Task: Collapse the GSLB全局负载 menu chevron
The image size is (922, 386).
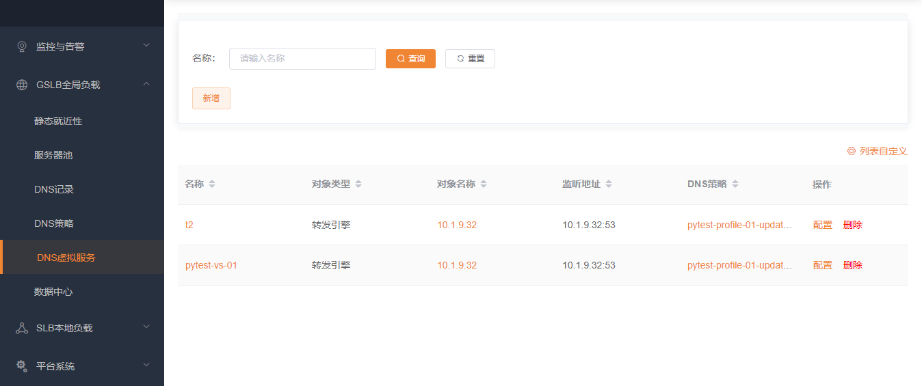Action: pyautogui.click(x=146, y=84)
